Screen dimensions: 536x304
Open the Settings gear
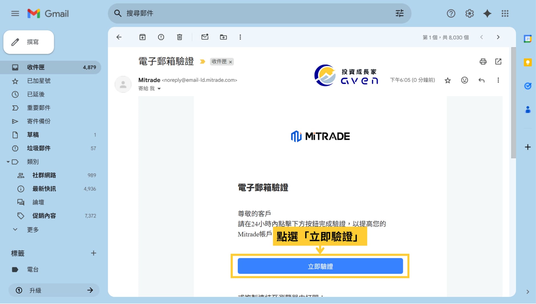[x=469, y=13]
